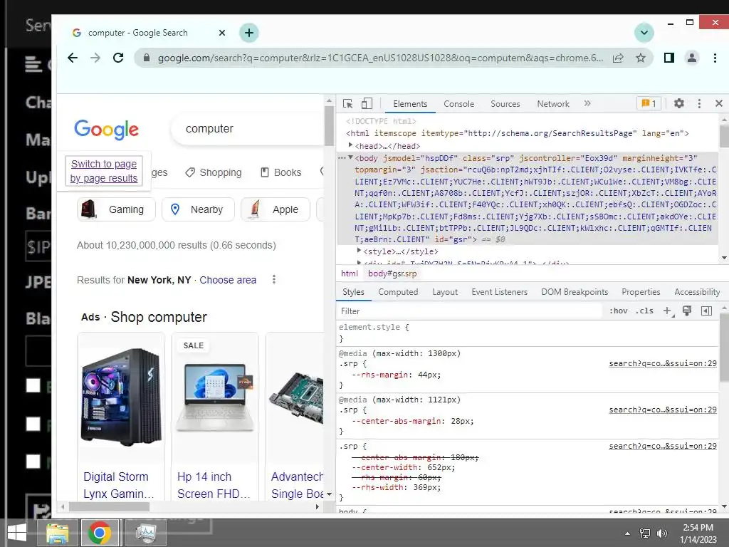Expand the style element node
This screenshot has width=729, height=547.
click(x=359, y=251)
